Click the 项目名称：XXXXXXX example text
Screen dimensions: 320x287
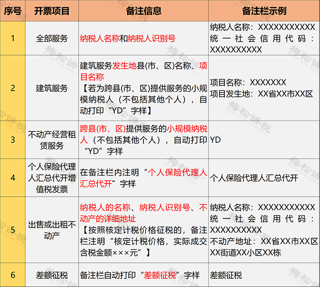click(248, 83)
